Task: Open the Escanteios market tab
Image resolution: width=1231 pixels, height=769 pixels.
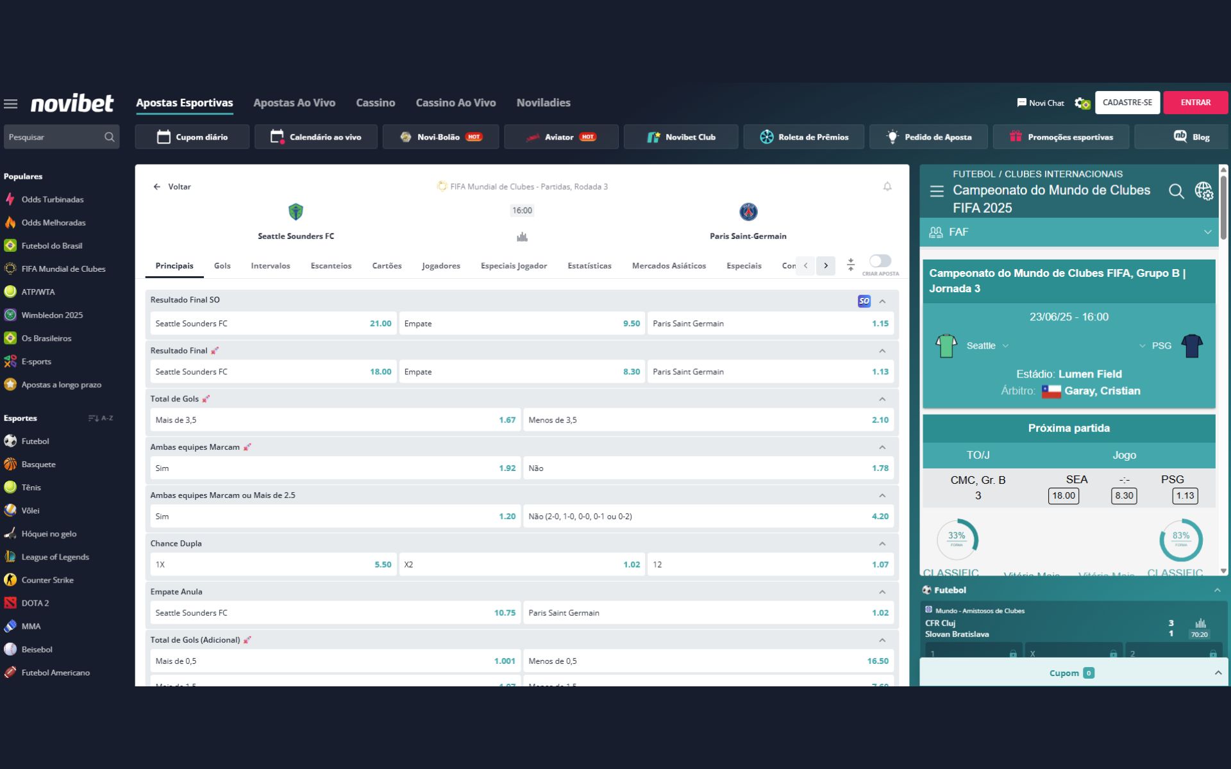Action: 331,265
